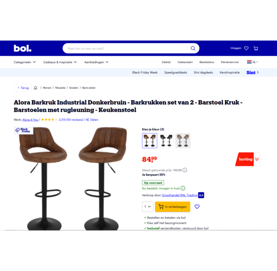Open the shopping cart icon in header
Image resolution: width=277 pixels, height=271 pixels.
tap(256, 48)
